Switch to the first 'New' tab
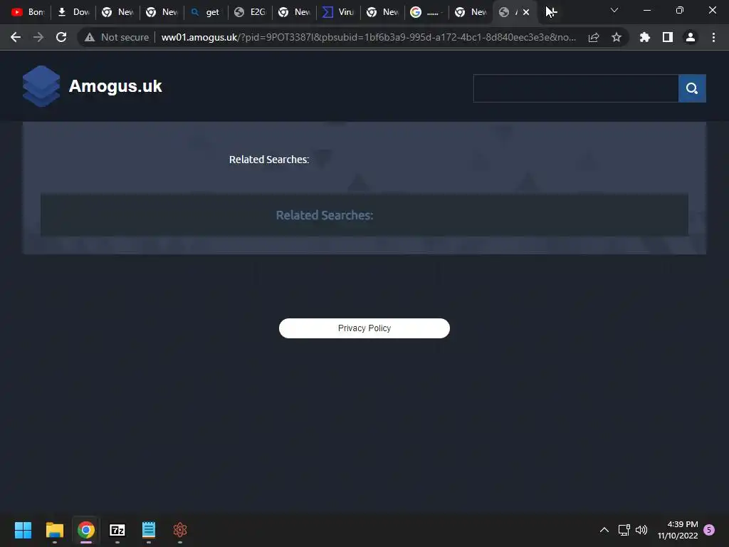 coord(117,12)
